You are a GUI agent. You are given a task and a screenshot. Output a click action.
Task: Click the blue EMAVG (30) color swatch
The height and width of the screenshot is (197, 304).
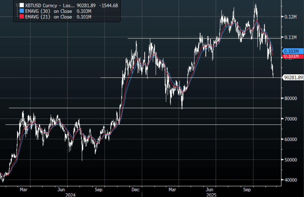[21, 11]
